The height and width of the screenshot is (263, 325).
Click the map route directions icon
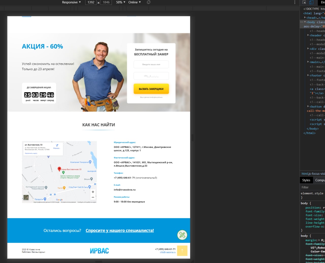57,146
